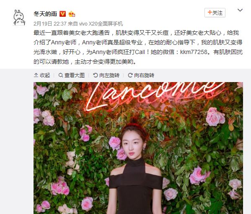View large image via 查看大图
The width and height of the screenshot is (251, 214).
pyautogui.click(x=72, y=75)
